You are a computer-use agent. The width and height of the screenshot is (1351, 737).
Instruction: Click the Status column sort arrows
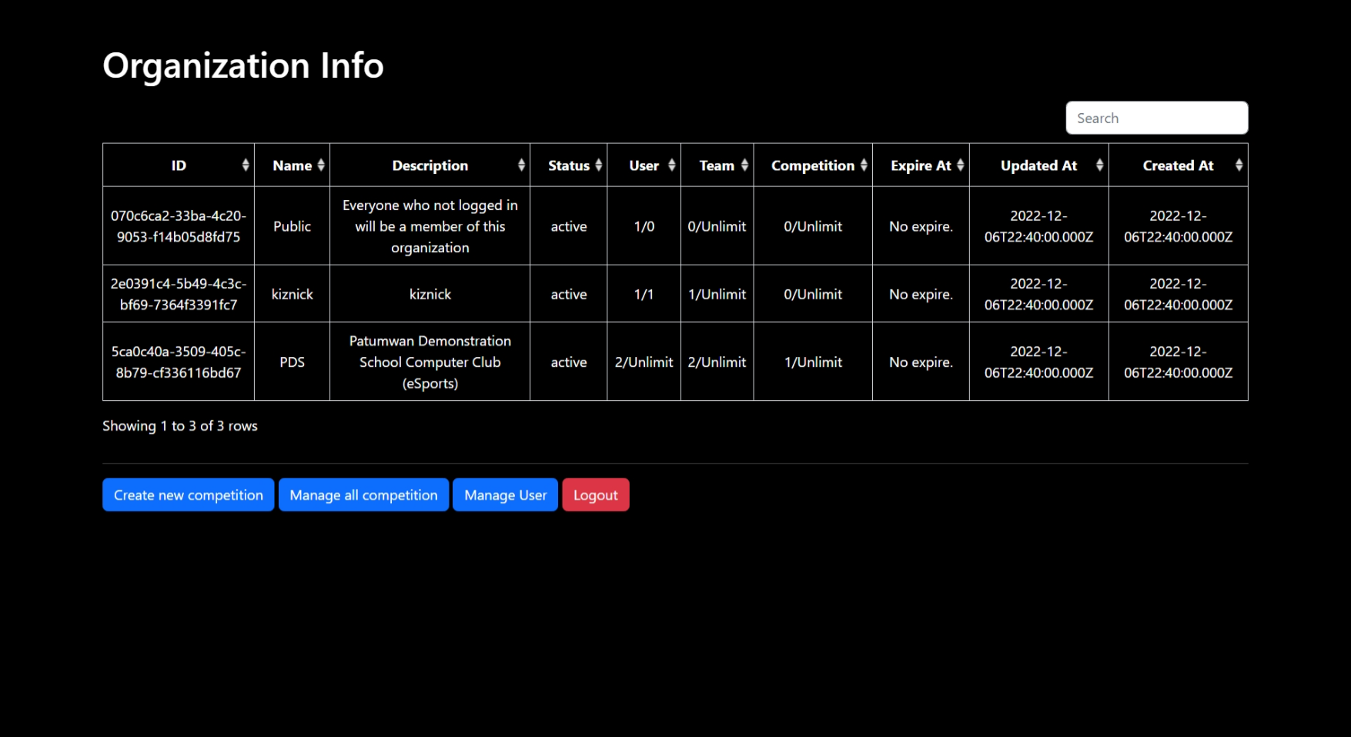[x=598, y=165]
